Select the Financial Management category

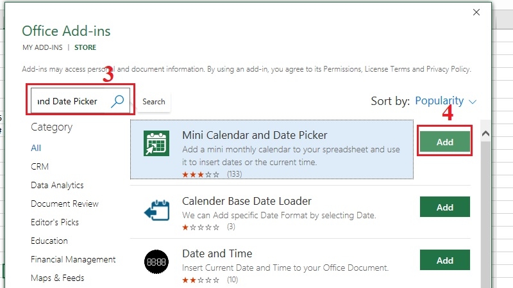(x=73, y=260)
